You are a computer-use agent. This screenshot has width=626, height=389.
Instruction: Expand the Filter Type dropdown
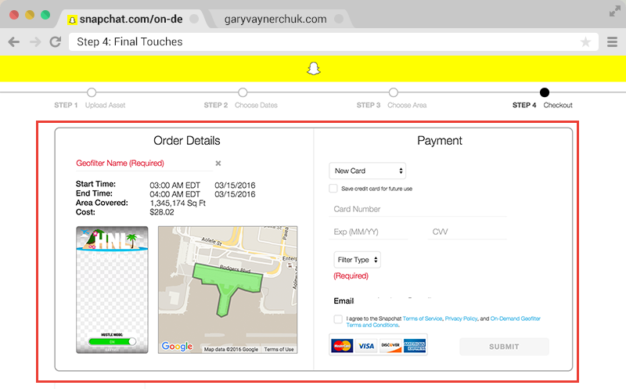click(x=357, y=260)
